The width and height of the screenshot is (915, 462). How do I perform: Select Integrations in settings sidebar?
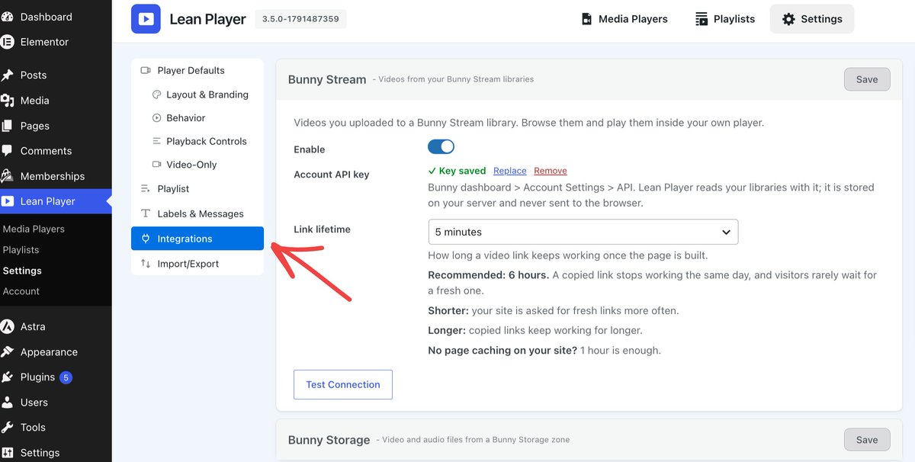pos(197,239)
